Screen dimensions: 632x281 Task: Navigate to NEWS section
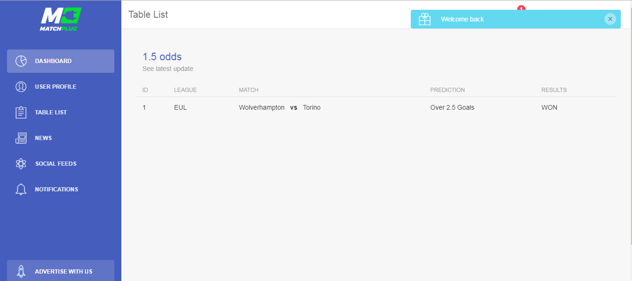click(61, 138)
